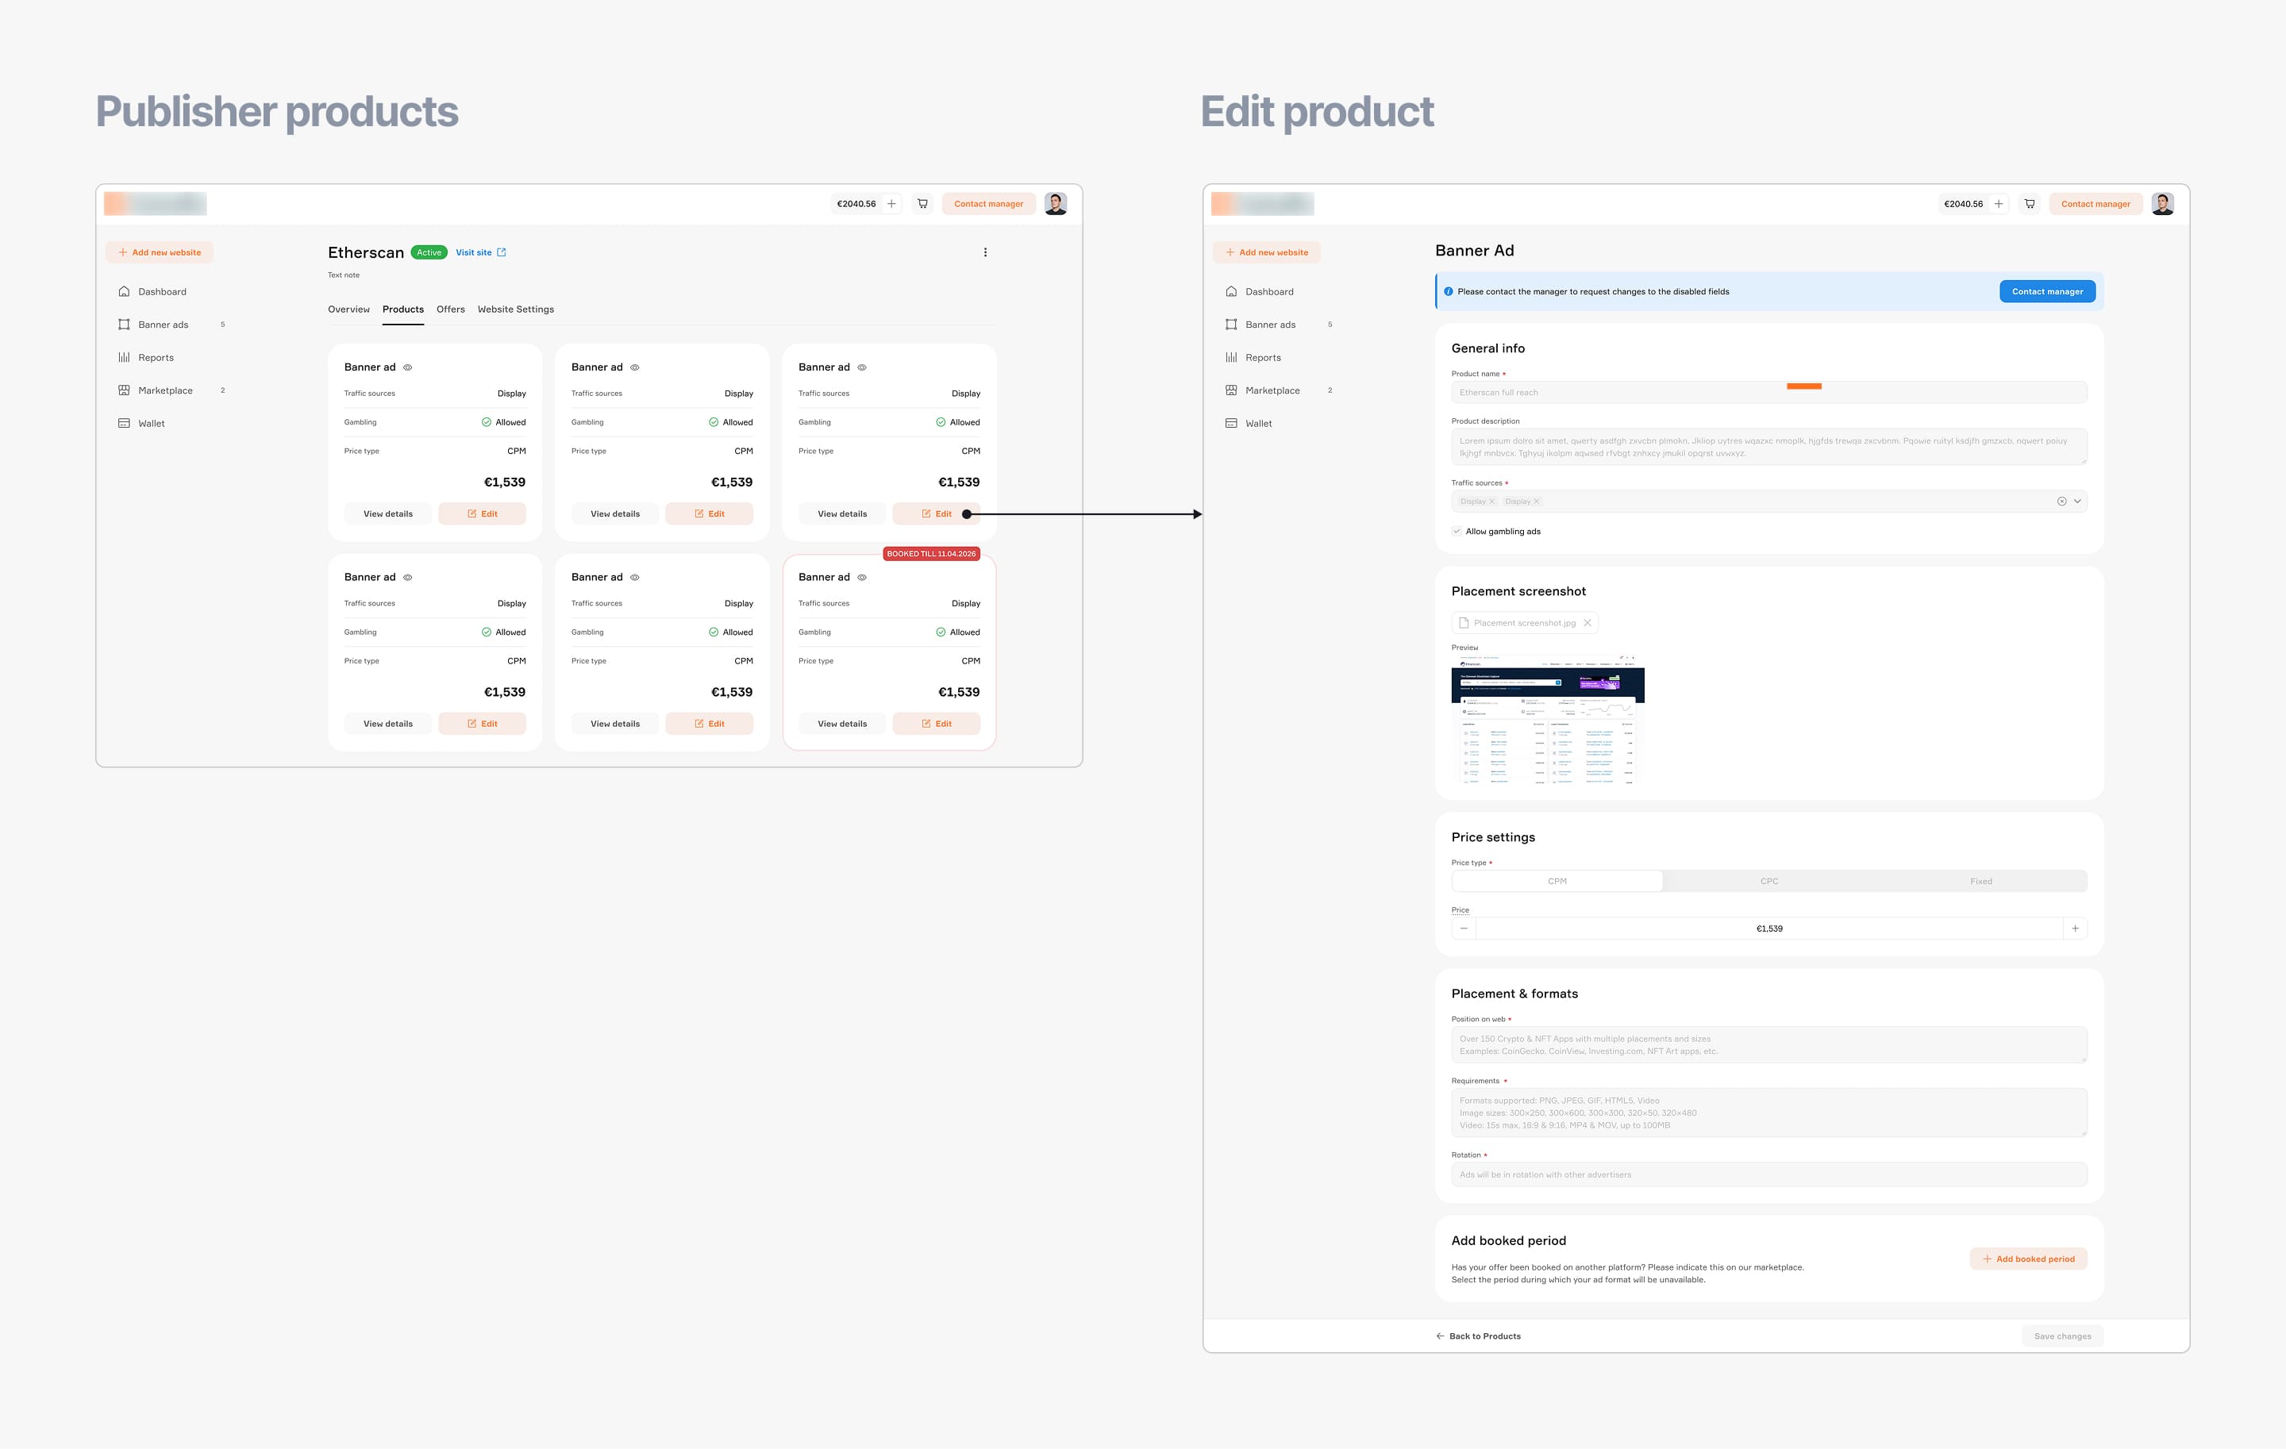Select the CPC price type option

[x=1768, y=882]
